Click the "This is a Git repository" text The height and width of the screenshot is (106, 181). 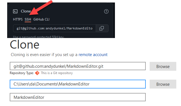57,73
